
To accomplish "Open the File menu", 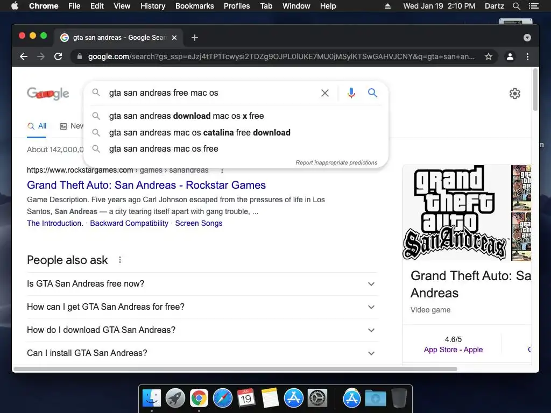I will pyautogui.click(x=74, y=6).
